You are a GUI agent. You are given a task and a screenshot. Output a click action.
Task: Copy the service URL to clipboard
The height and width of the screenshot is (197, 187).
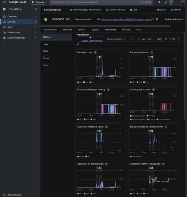click(x=157, y=19)
